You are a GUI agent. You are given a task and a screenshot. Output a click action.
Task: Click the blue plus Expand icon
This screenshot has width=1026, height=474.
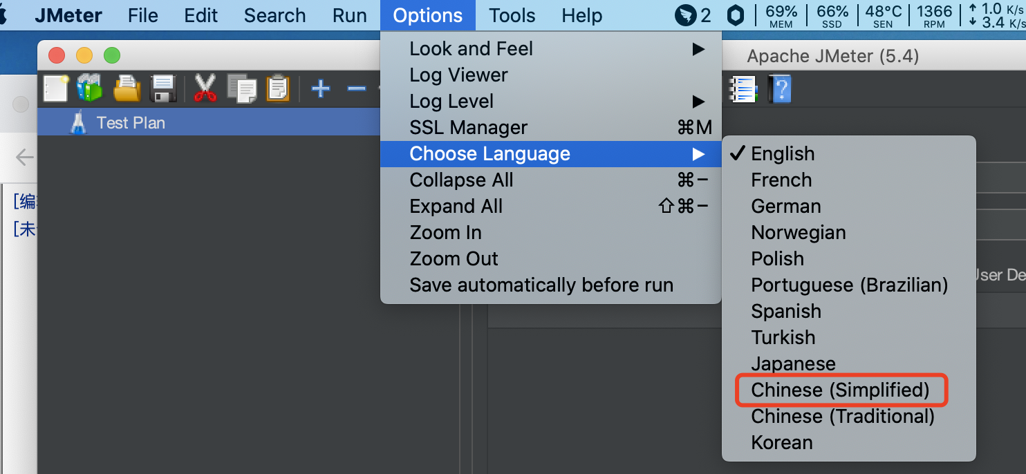point(320,88)
